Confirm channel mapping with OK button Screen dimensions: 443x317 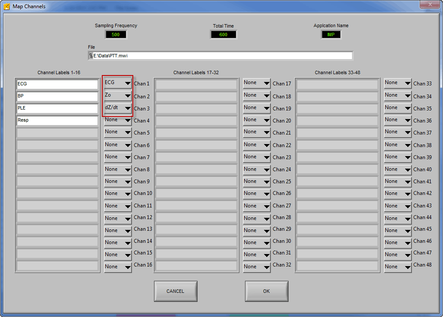[267, 291]
